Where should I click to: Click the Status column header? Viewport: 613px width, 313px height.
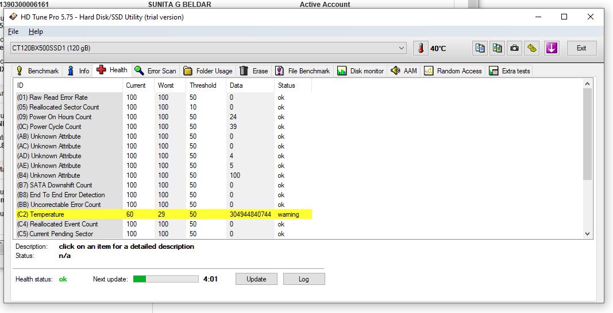click(x=293, y=85)
